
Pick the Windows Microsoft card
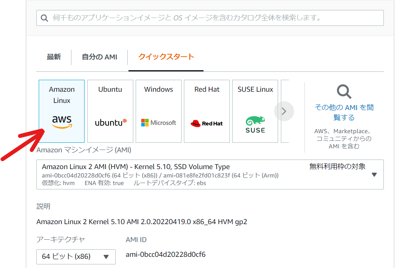(158, 111)
